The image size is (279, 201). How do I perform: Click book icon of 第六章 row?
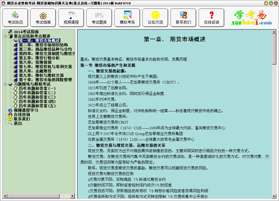coord(16,62)
